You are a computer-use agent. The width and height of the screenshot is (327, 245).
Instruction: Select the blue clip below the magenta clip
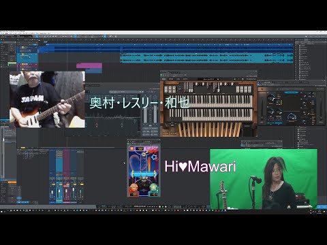[x=93, y=71]
